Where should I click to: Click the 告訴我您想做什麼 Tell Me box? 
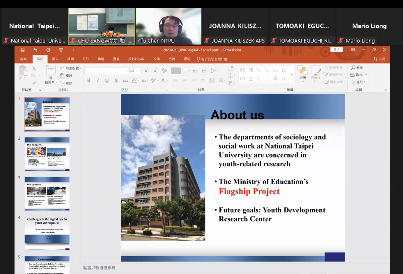[x=212, y=59]
